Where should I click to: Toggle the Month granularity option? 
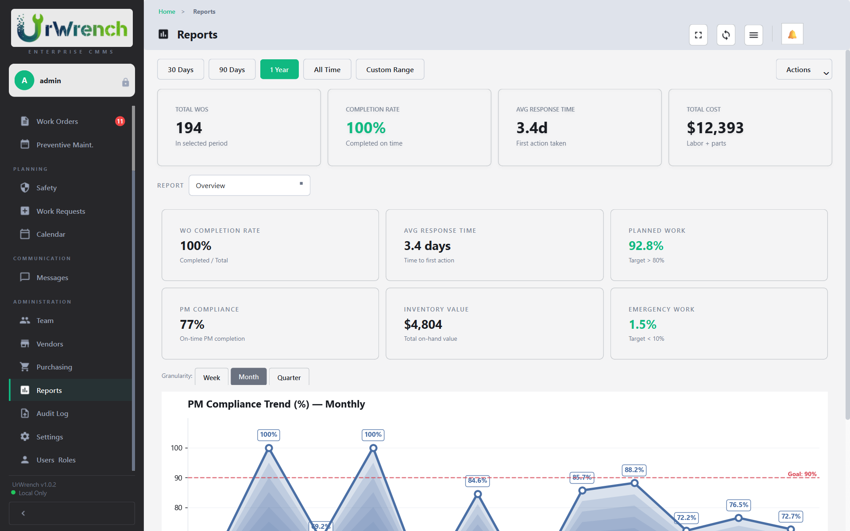(x=248, y=377)
